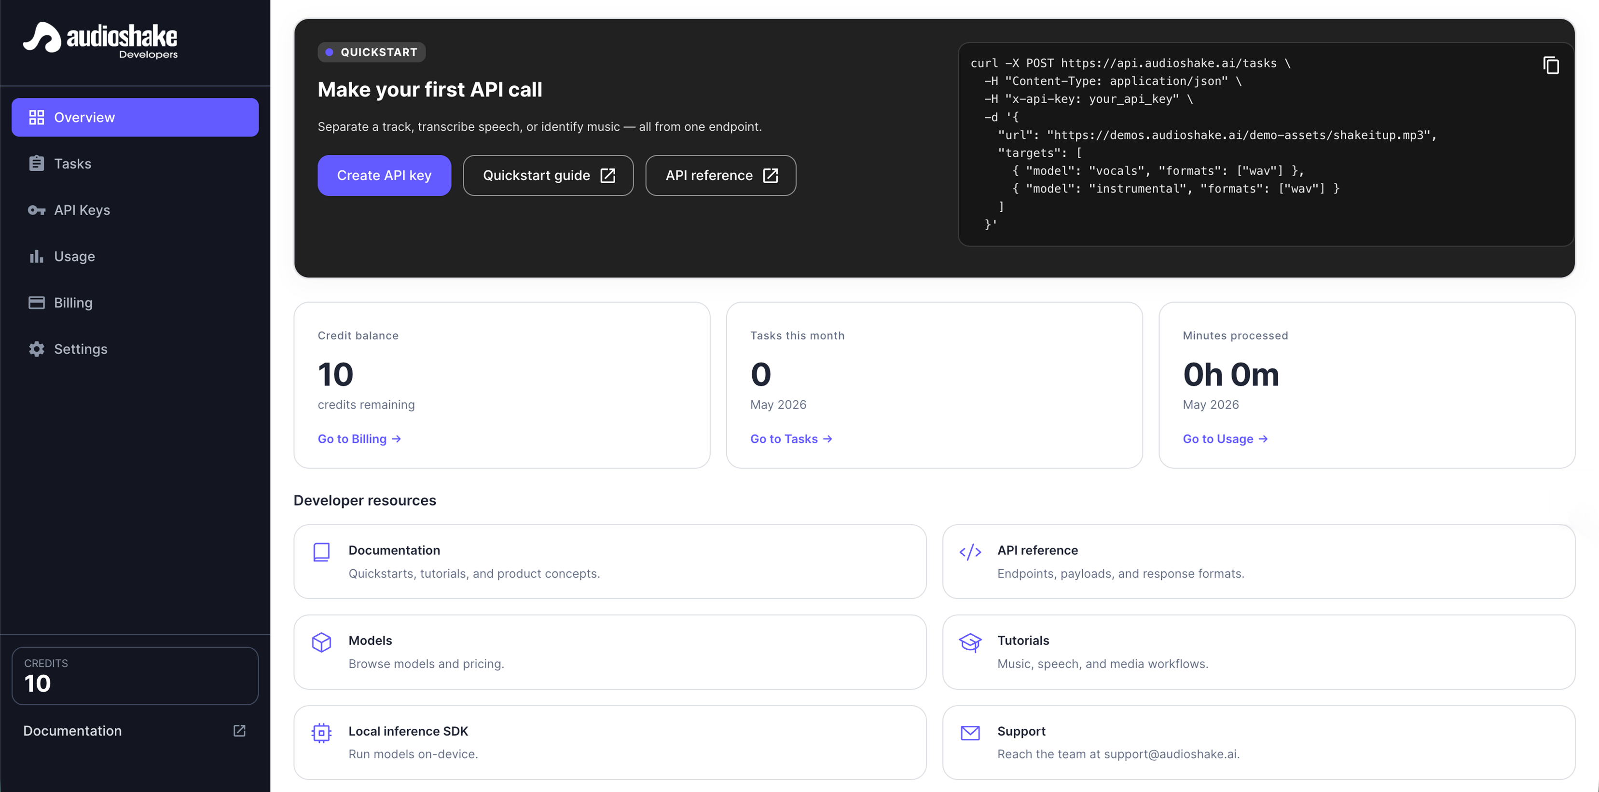Click the 'Minutes processed' label
Viewport: 1599px width, 792px height.
(1235, 336)
